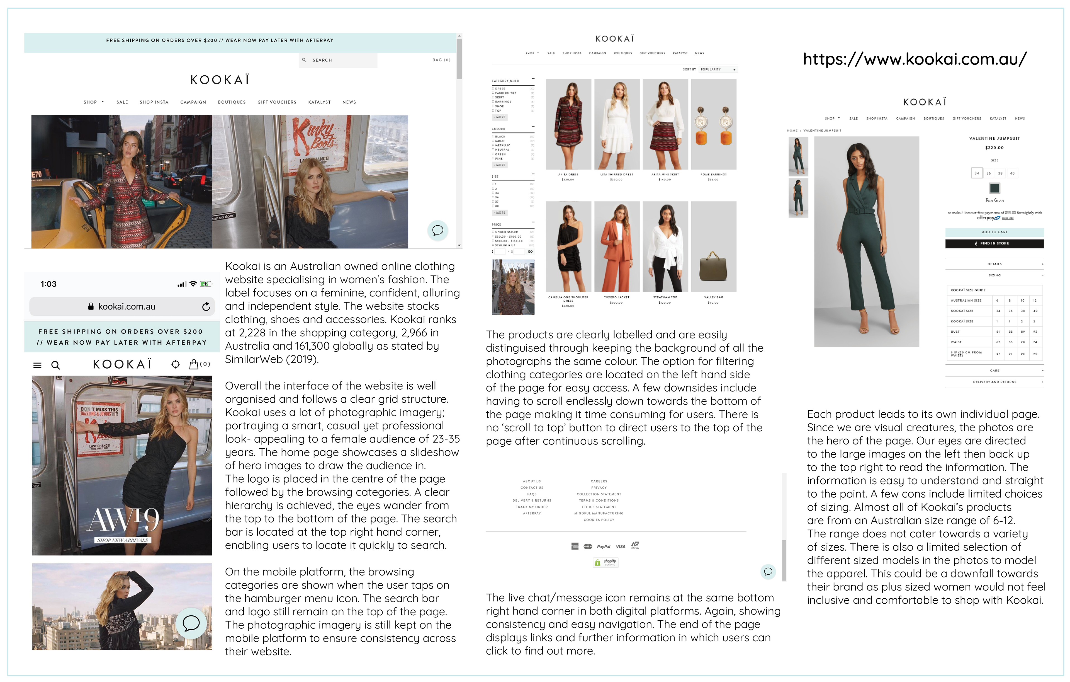Image resolution: width=1070 pixels, height=682 pixels.
Task: Tap the hamburger menu icon on mobile
Action: click(37, 365)
